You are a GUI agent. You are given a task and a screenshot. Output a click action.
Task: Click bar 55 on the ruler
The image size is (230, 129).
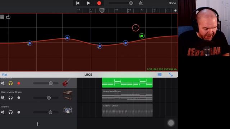(116, 10)
